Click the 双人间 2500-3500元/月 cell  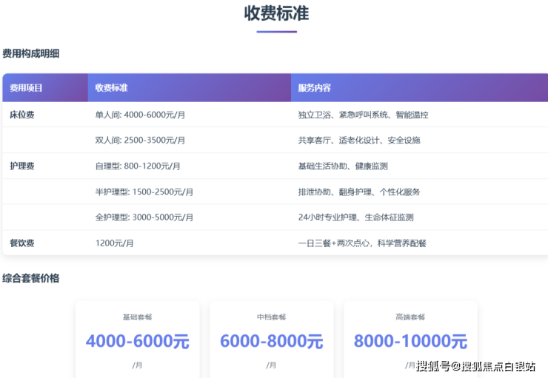click(x=140, y=141)
